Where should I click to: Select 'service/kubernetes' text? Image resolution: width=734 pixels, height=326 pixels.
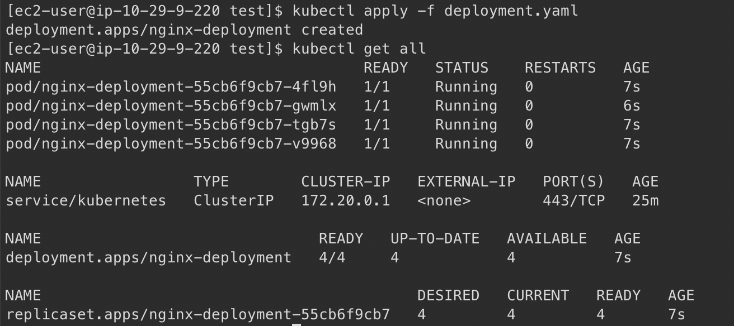pos(86,200)
